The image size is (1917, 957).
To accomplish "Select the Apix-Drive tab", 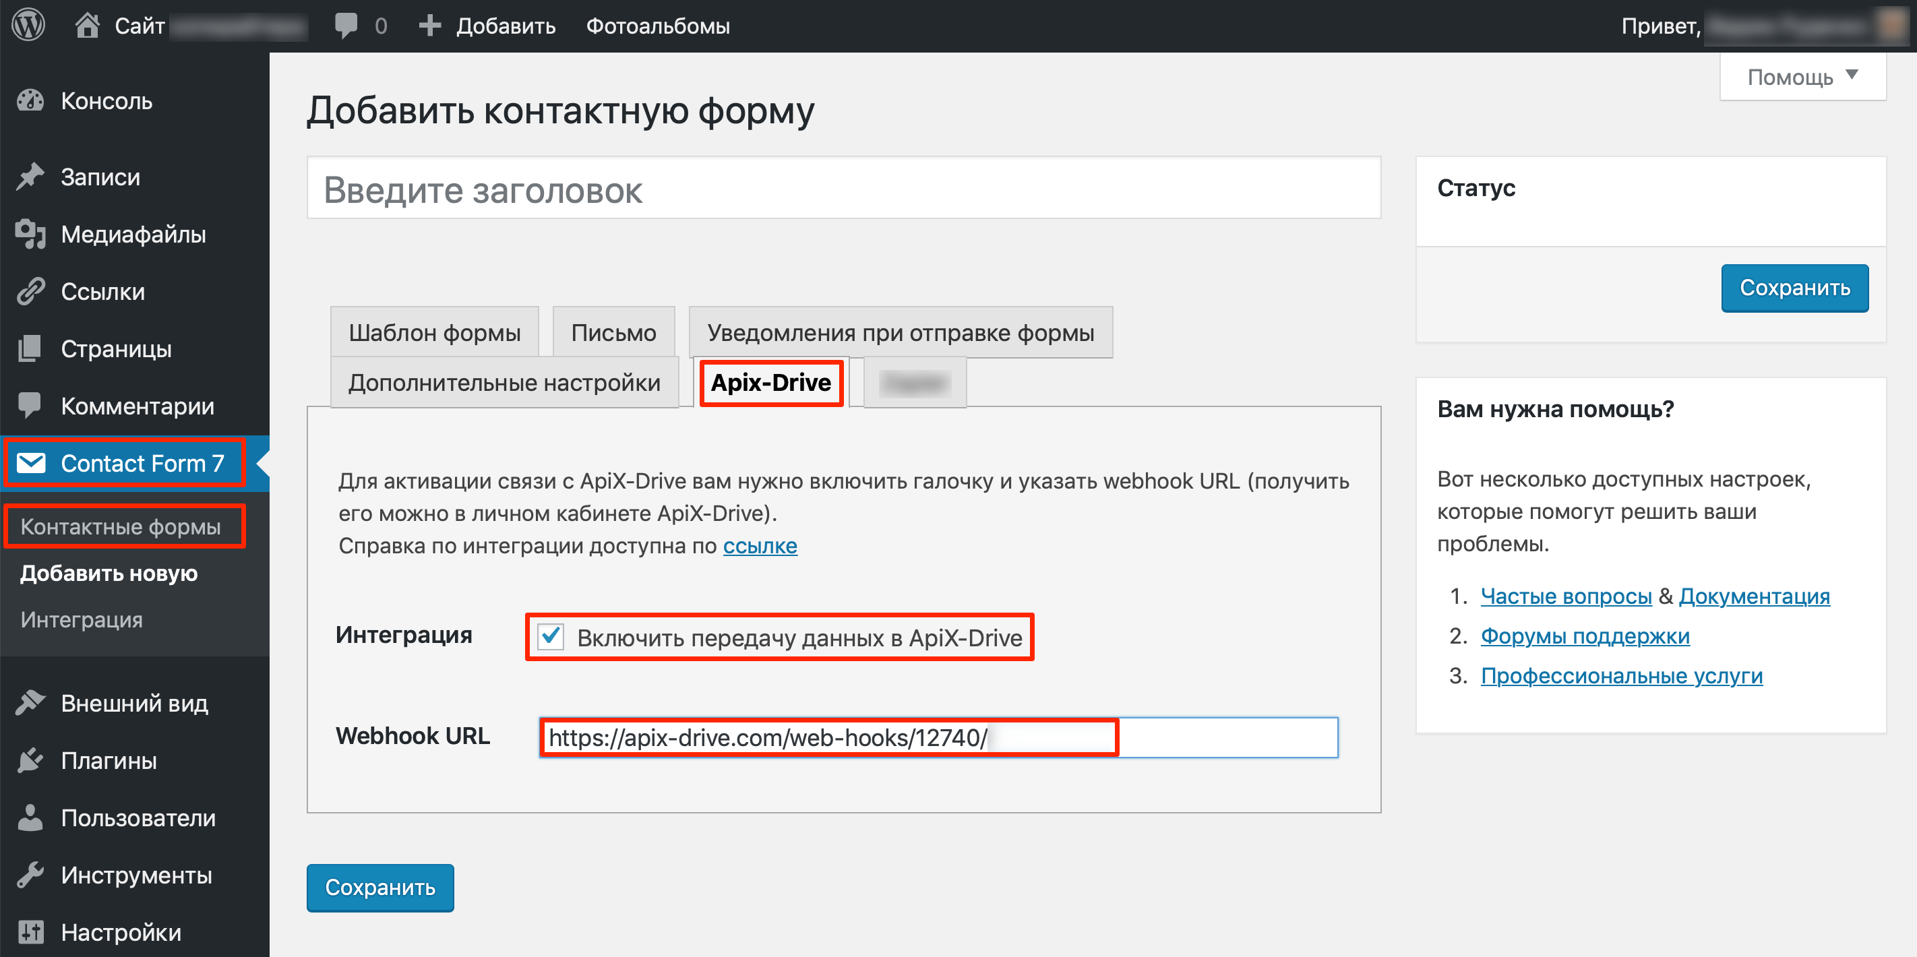I will [x=771, y=383].
